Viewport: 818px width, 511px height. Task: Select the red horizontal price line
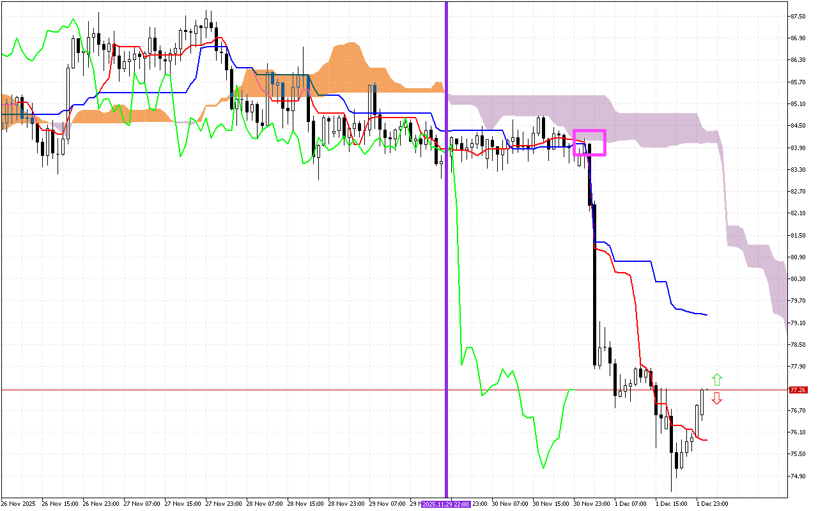point(256,390)
